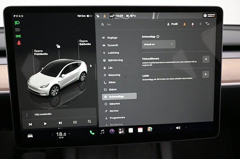Skip to next track
The height and width of the screenshot is (159, 240).
click(60, 123)
